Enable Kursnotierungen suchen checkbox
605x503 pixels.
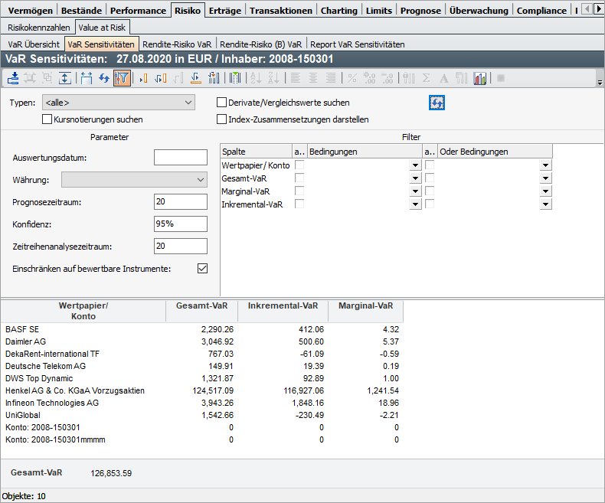(x=47, y=119)
